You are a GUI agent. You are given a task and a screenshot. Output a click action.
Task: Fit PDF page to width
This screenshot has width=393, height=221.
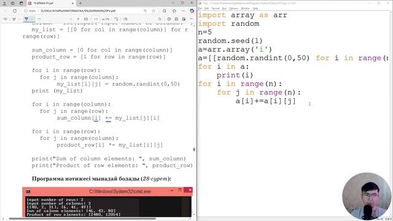86,19
